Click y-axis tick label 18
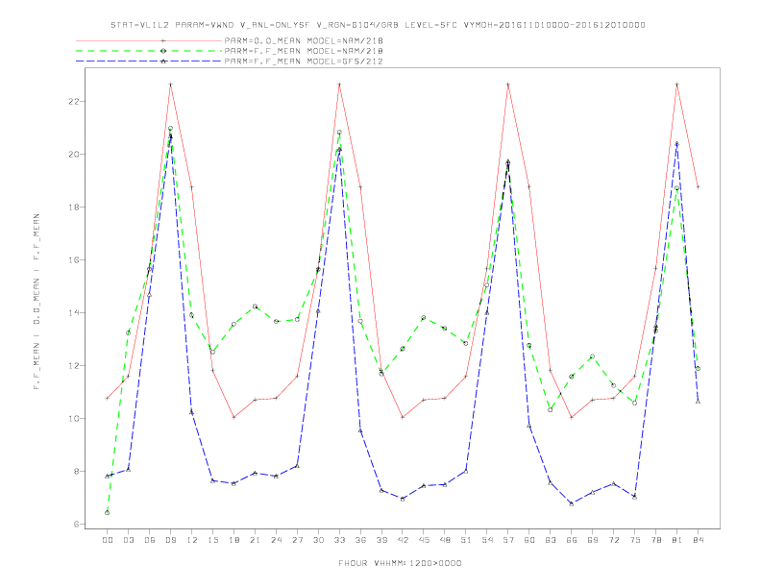Image resolution: width=761 pixels, height=588 pixels. click(x=74, y=208)
